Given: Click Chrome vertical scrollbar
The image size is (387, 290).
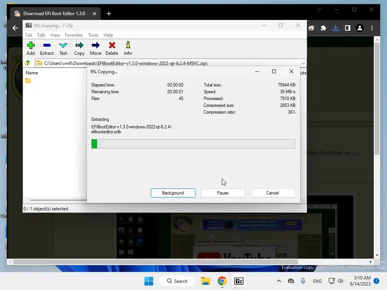Looking at the screenshot, I should click(377, 99).
